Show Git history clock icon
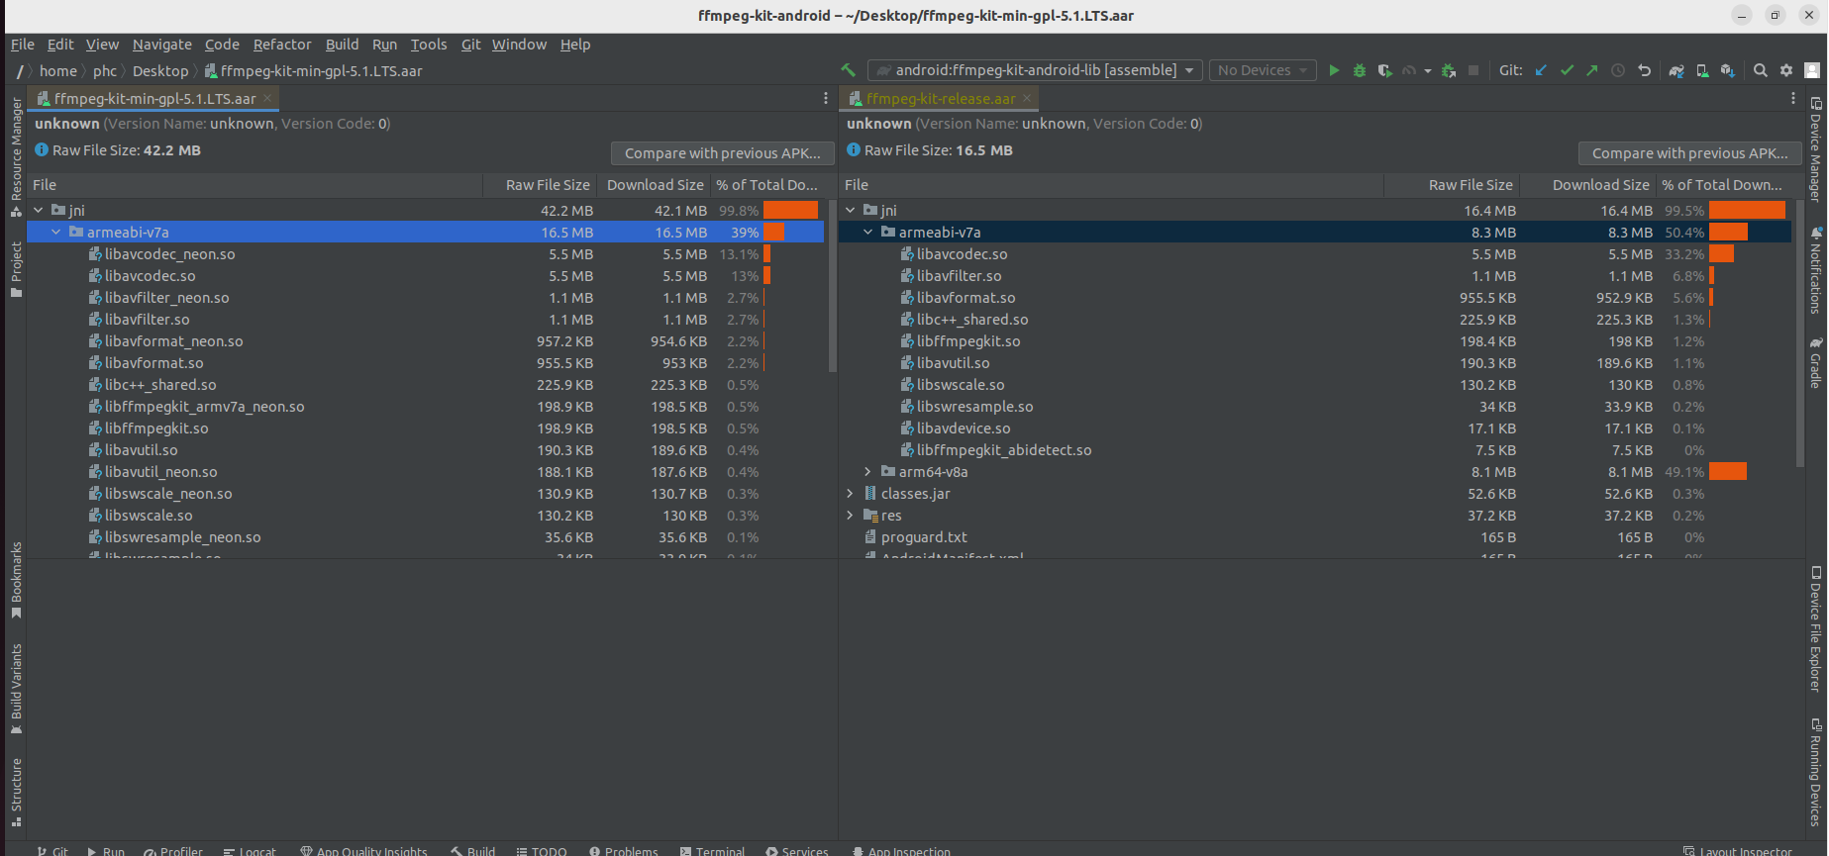The height and width of the screenshot is (856, 1829). click(x=1618, y=70)
